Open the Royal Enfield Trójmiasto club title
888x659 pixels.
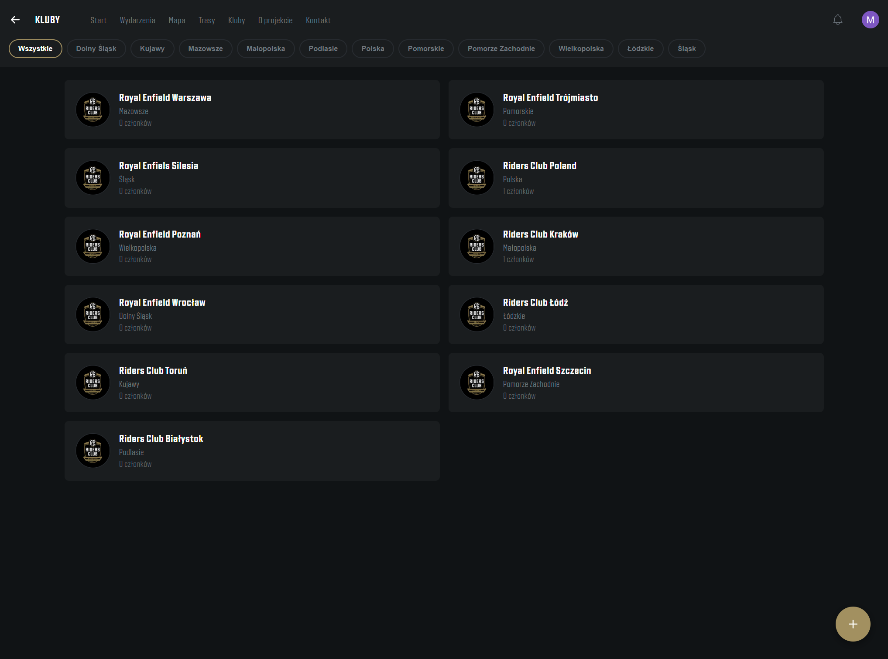click(x=550, y=98)
